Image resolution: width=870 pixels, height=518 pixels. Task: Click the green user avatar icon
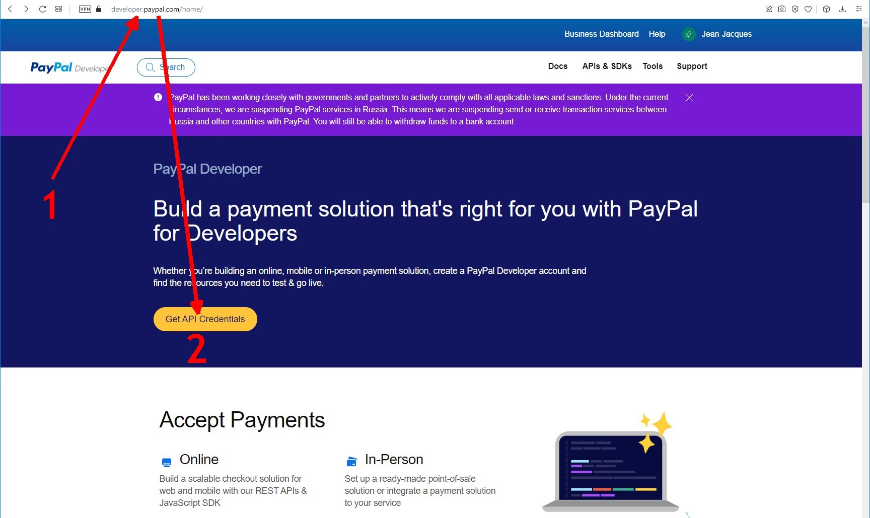coord(689,34)
